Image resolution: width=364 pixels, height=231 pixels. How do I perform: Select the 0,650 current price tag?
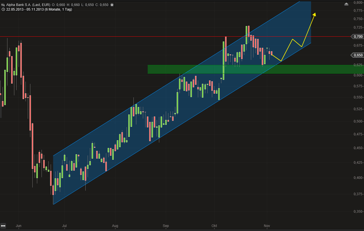[x=357, y=55]
